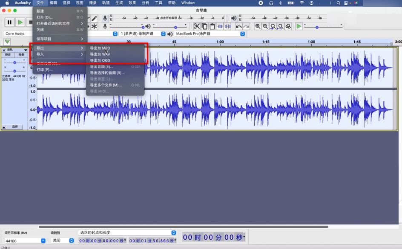Choose 导出选择的音频(R)... option

(x=115, y=73)
